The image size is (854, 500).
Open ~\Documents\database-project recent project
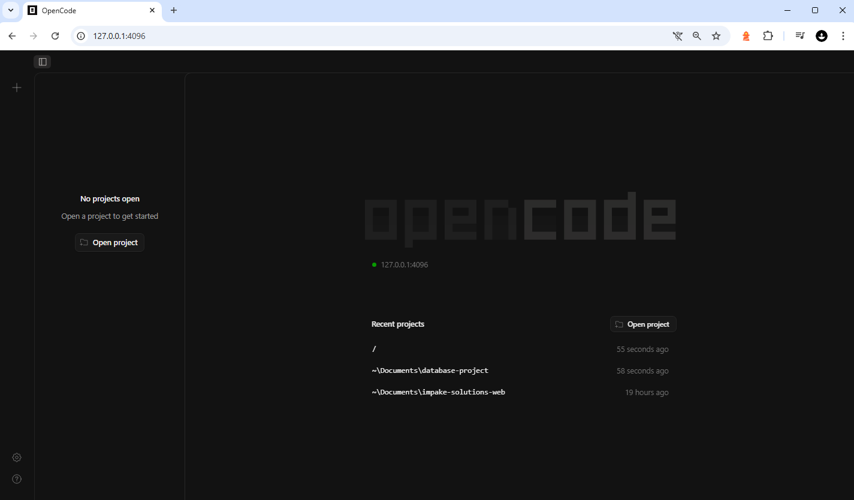click(x=520, y=371)
